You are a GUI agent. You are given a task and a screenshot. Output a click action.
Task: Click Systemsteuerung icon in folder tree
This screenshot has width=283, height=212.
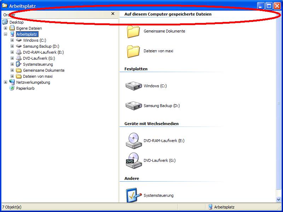19,64
